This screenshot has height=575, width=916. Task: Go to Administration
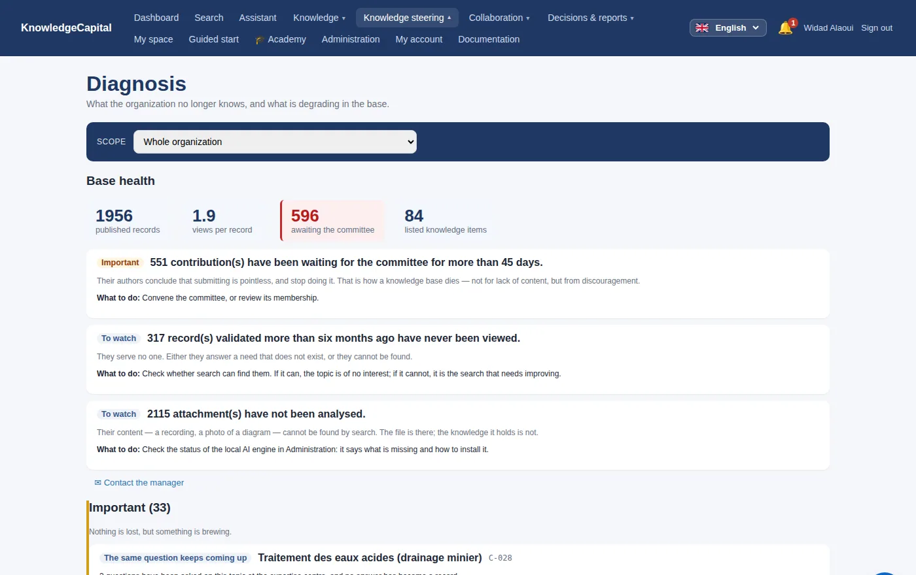(x=351, y=39)
